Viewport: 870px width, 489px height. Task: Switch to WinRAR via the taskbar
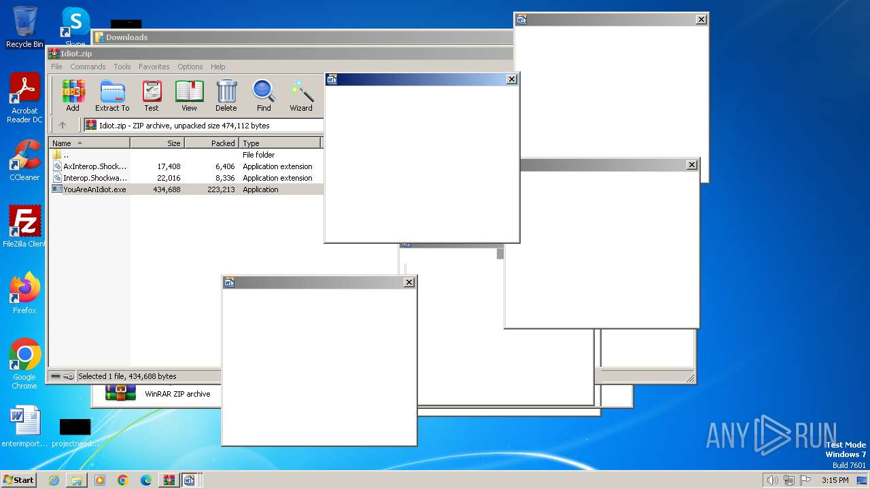click(169, 480)
